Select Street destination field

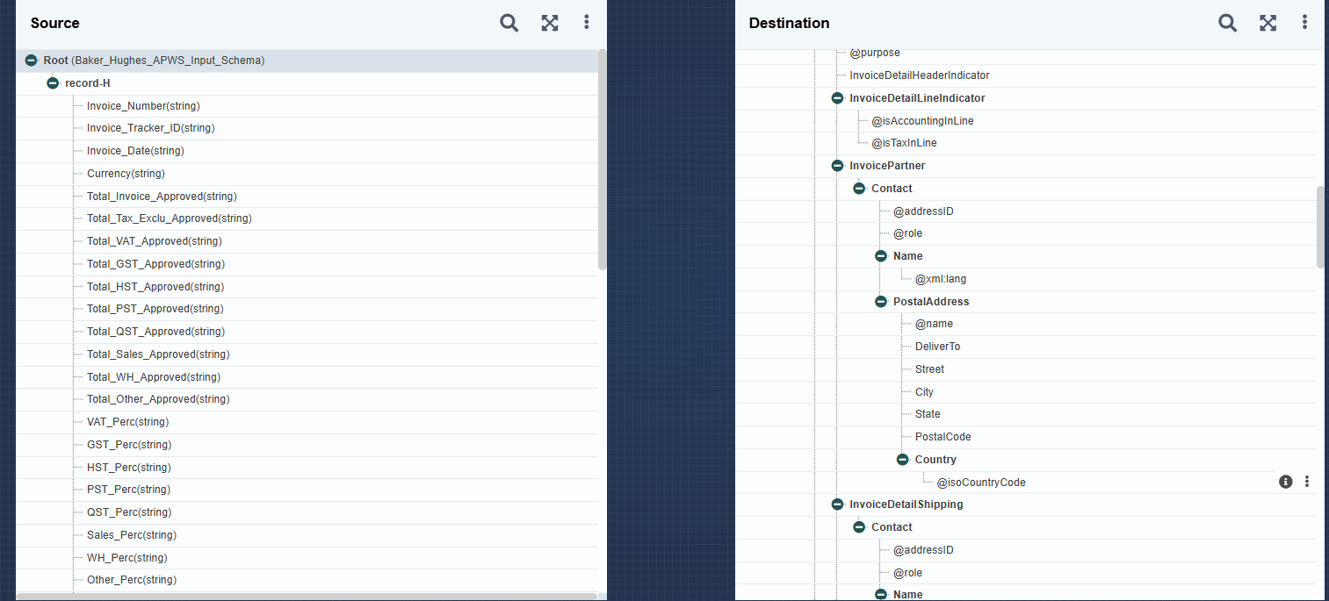click(x=929, y=369)
